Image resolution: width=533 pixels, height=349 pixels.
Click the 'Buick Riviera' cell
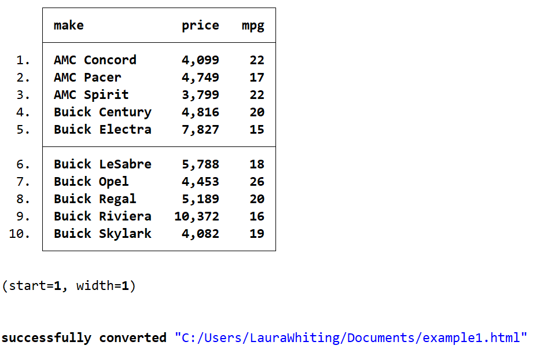click(x=102, y=216)
